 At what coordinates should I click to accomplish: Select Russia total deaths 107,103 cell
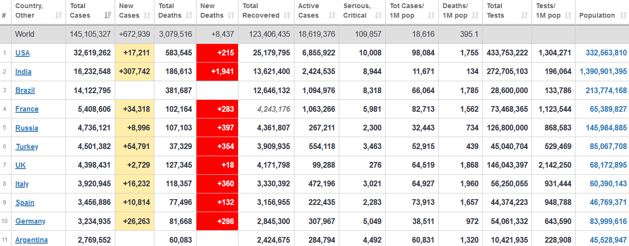175,128
